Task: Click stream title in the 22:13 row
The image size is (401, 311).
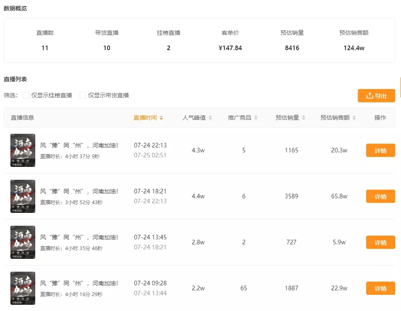Action: [79, 145]
